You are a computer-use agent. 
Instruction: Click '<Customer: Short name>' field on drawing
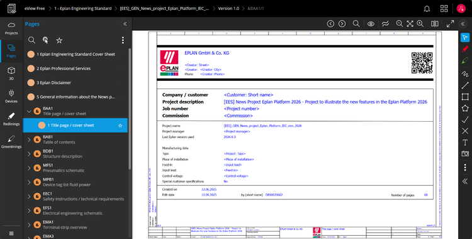point(249,95)
